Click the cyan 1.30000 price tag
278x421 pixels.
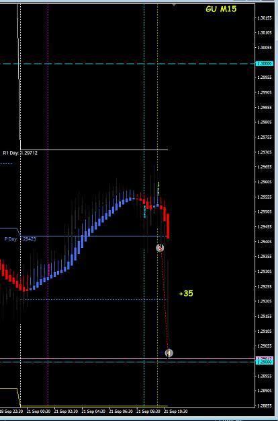click(x=265, y=63)
